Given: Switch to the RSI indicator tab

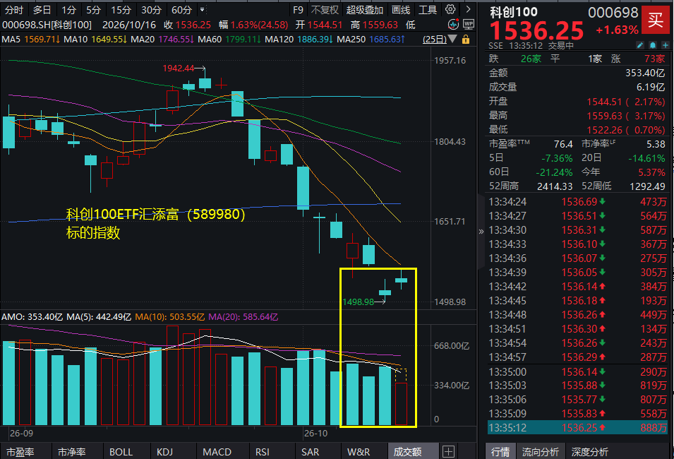Looking at the screenshot, I should (263, 452).
